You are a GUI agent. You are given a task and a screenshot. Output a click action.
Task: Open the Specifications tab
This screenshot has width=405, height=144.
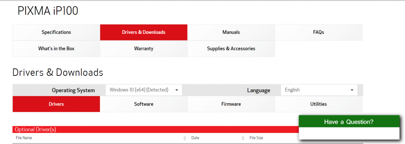pyautogui.click(x=56, y=32)
